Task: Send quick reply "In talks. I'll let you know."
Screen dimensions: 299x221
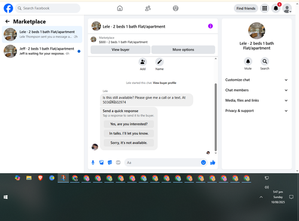Action: click(129, 134)
